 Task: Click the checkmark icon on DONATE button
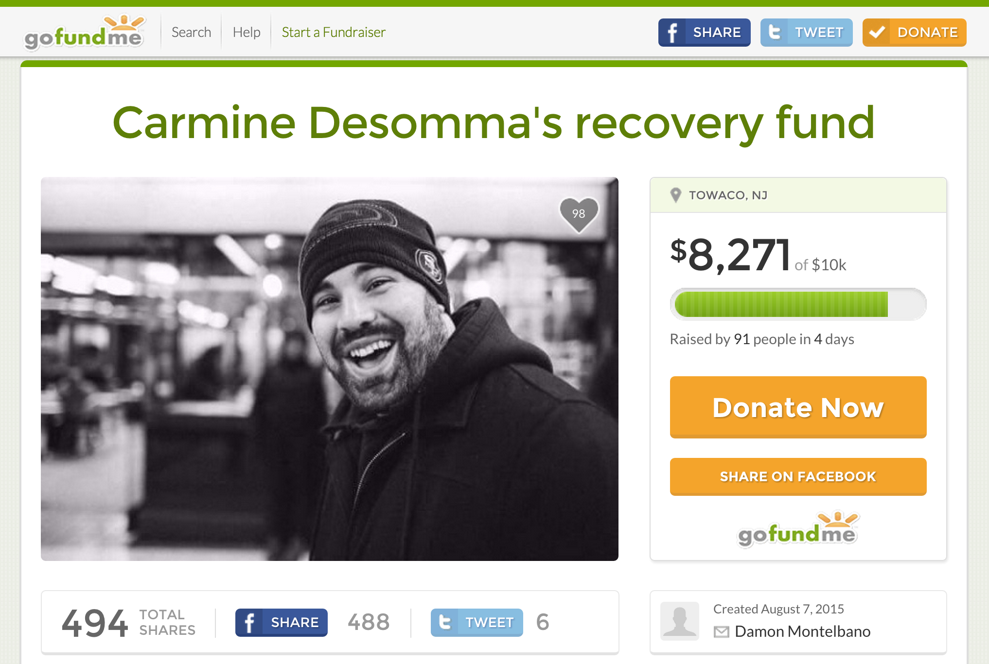click(877, 33)
